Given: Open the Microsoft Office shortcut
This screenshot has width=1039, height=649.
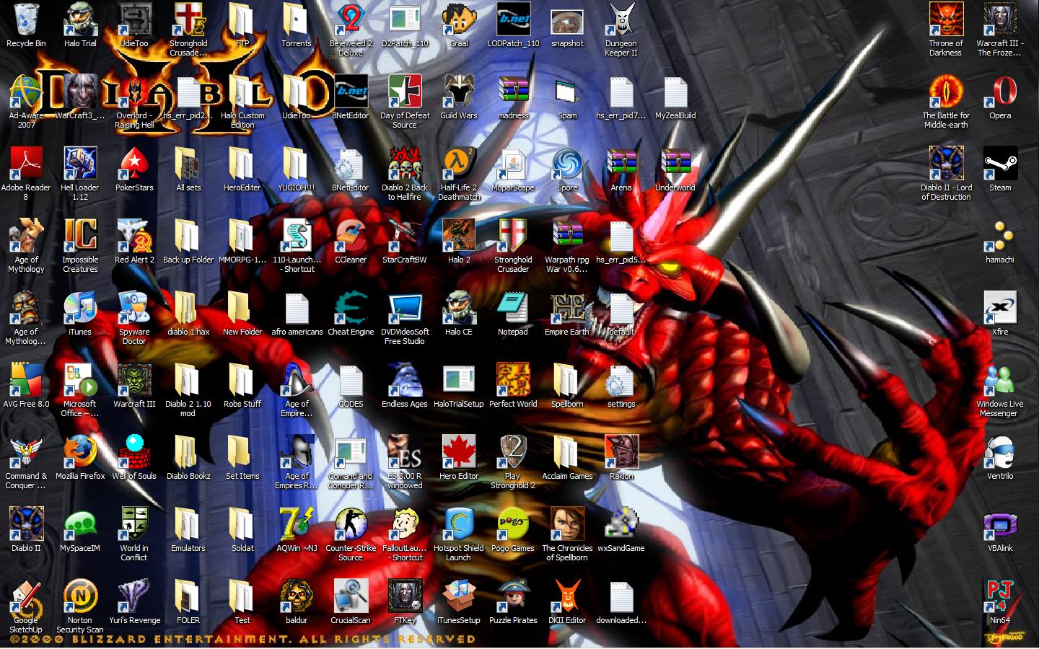Looking at the screenshot, I should [x=80, y=380].
